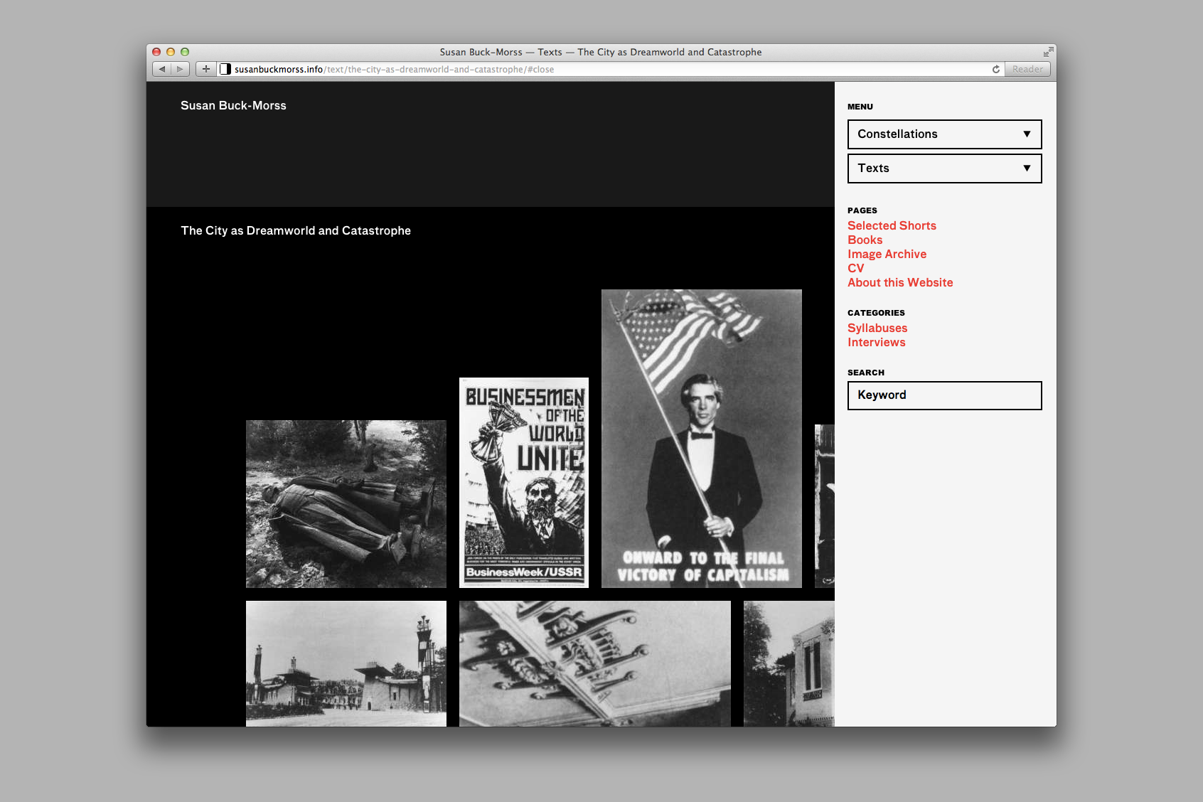Click the browser back arrow button
The image size is (1203, 802).
pos(162,69)
